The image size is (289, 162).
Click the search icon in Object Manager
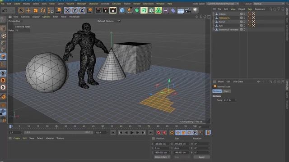tap(270, 9)
